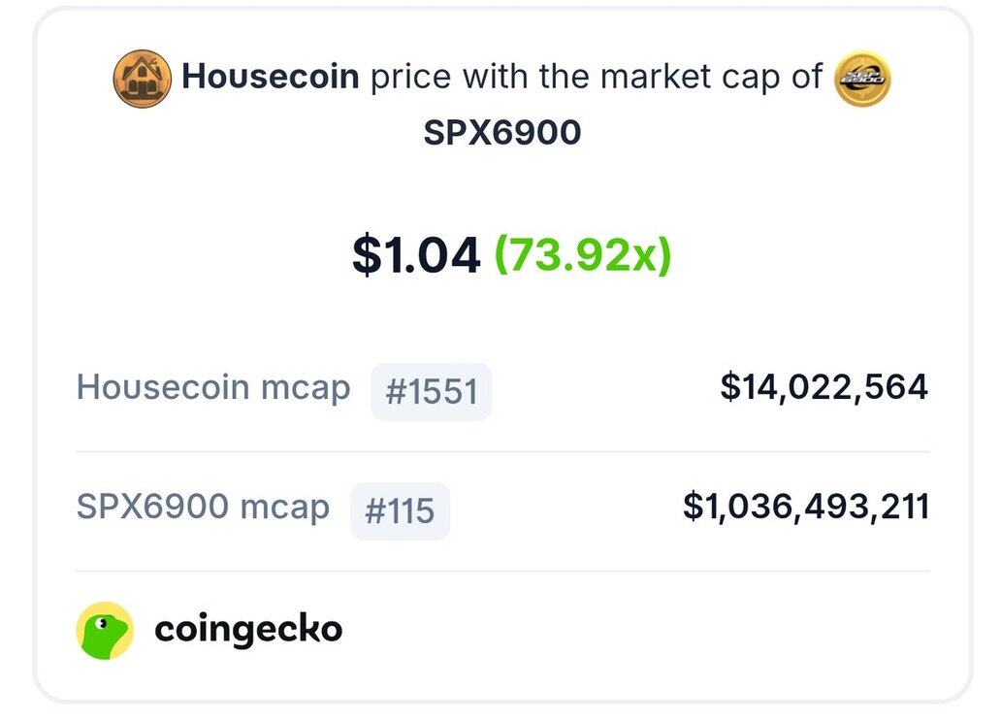
Task: Click the word 'mcap' beside SPX6900
Action: coord(285,508)
